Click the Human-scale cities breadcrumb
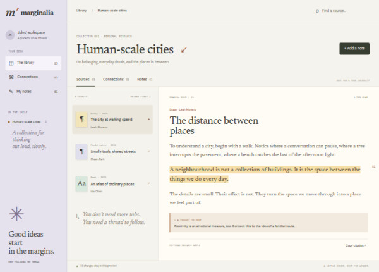 coord(112,11)
